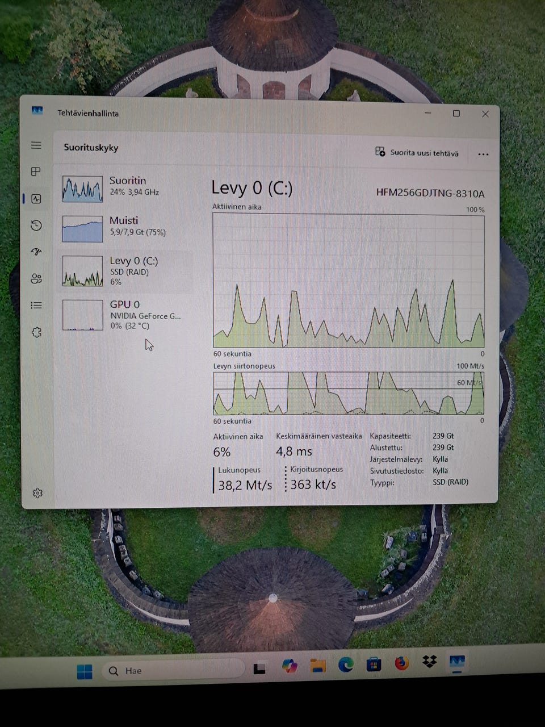Click the 4,8 ms average response value
The image size is (545, 727).
pos(294,452)
